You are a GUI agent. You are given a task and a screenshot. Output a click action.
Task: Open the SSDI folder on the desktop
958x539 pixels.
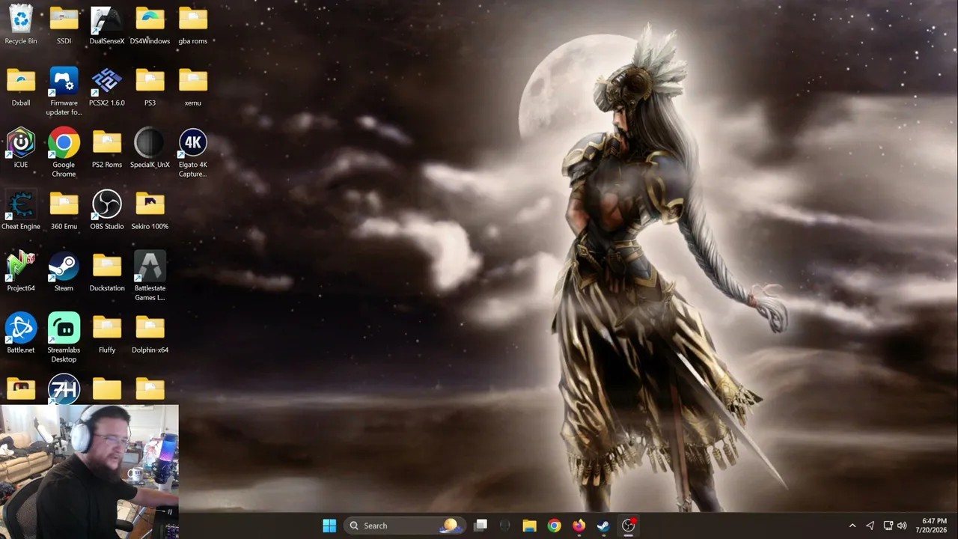click(64, 25)
